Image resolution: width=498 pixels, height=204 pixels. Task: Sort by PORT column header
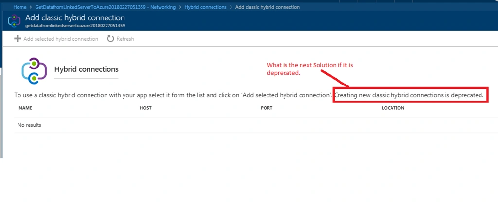(267, 108)
